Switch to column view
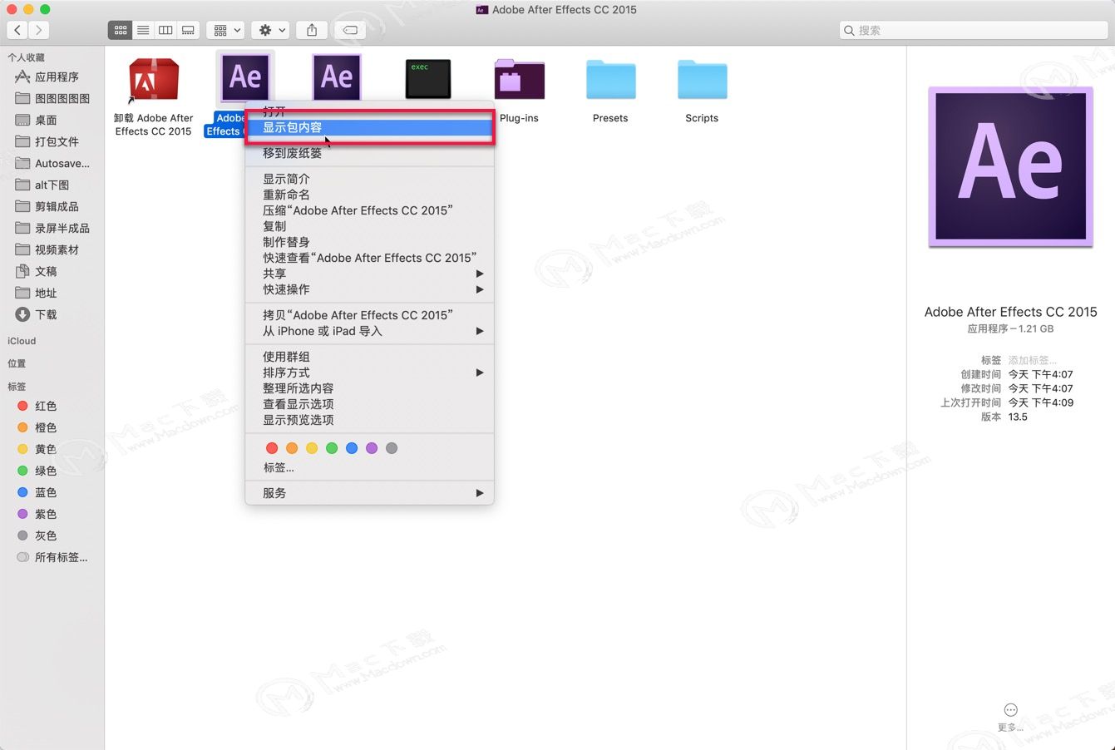The height and width of the screenshot is (750, 1115). tap(165, 30)
